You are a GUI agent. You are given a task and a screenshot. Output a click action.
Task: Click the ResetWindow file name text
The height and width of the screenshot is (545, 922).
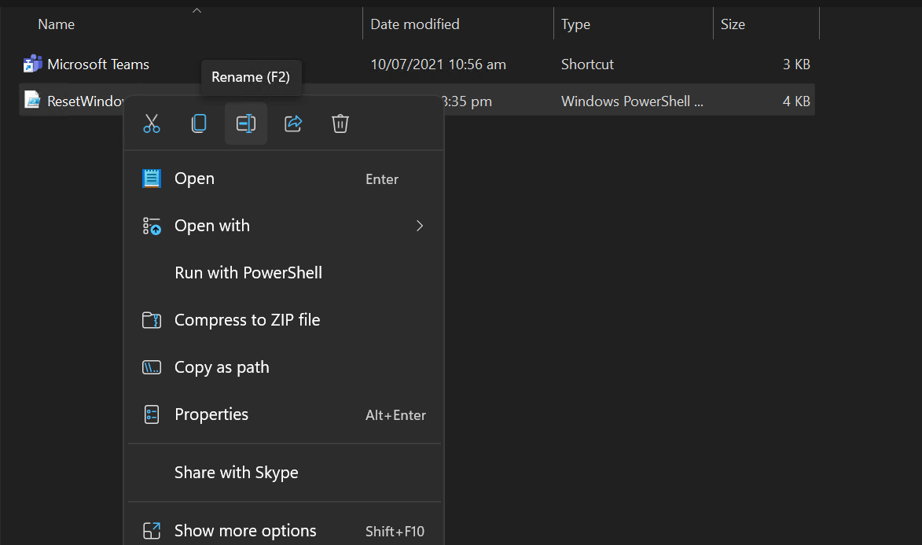[85, 101]
